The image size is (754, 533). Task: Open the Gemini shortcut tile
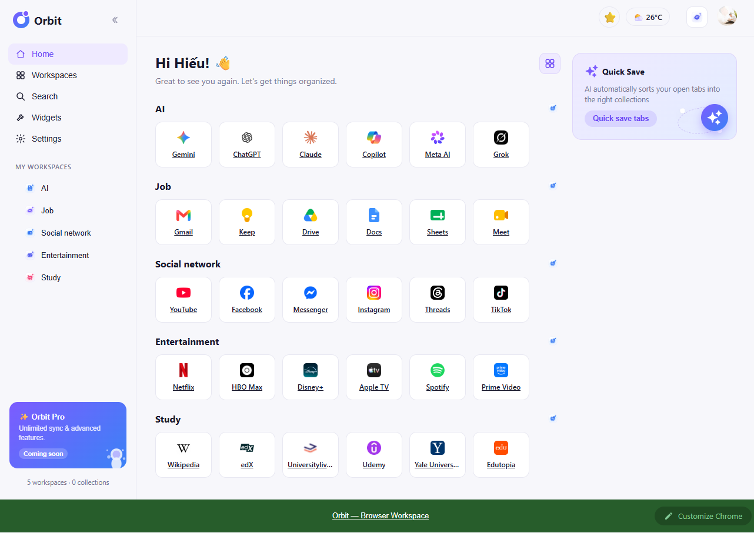[184, 145]
